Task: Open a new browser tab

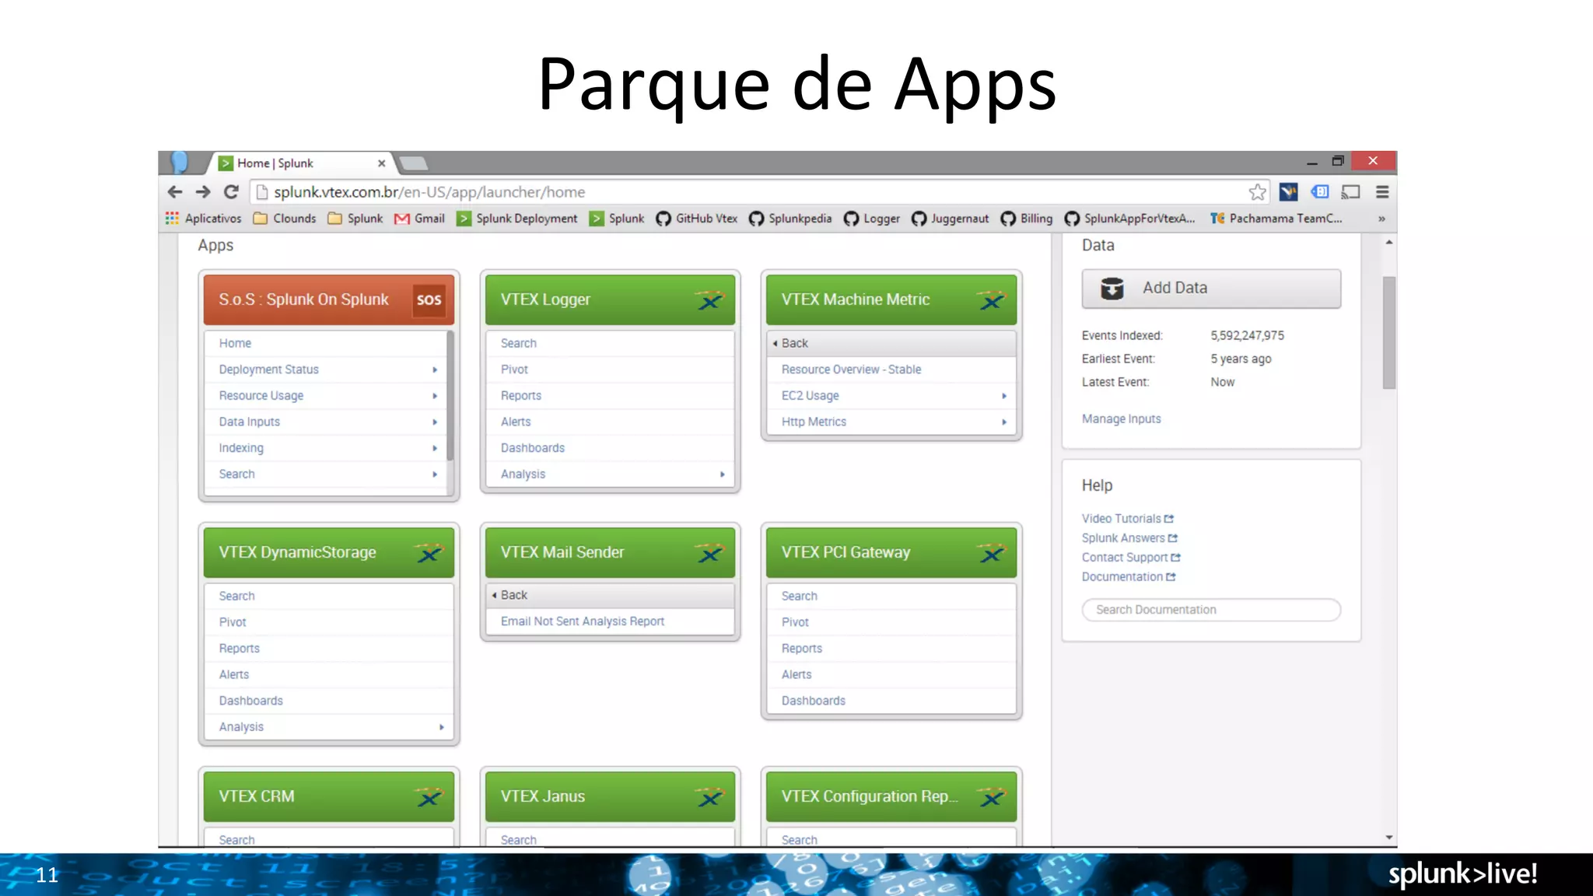Action: [x=413, y=163]
